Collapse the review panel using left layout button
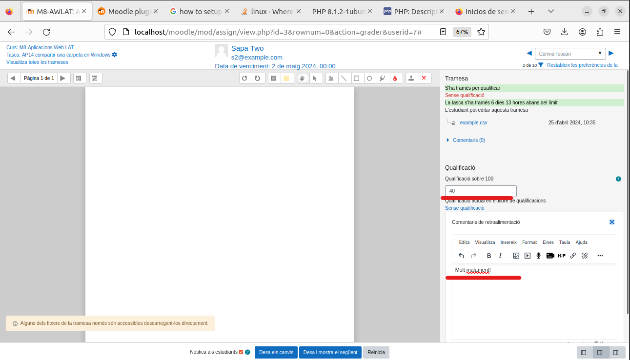The image size is (630, 360). (584, 353)
